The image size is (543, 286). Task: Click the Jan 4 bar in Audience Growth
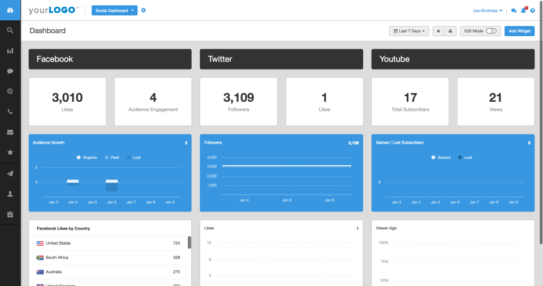coord(73,183)
